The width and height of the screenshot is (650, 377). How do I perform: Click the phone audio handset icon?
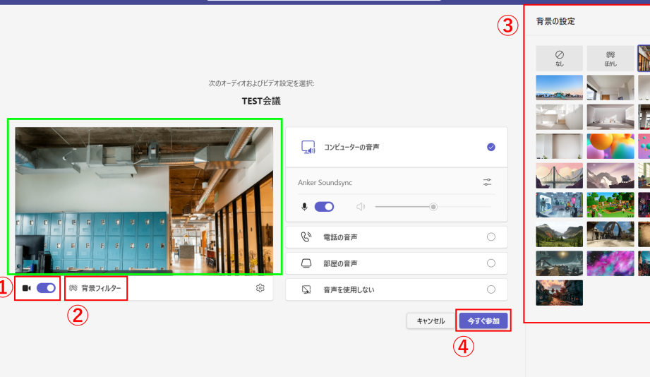coord(306,237)
